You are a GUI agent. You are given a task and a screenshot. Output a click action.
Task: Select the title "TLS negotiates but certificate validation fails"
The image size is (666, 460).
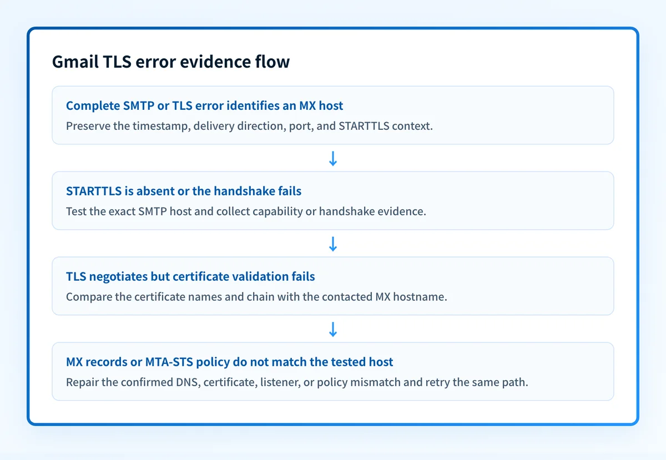(x=191, y=276)
